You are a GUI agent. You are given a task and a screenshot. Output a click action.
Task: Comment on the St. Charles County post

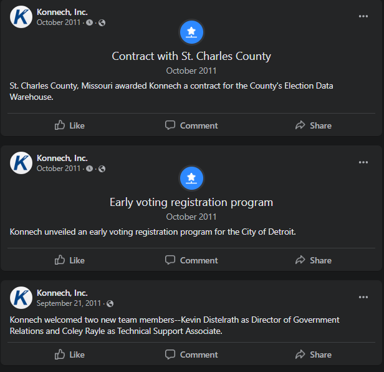pyautogui.click(x=191, y=125)
